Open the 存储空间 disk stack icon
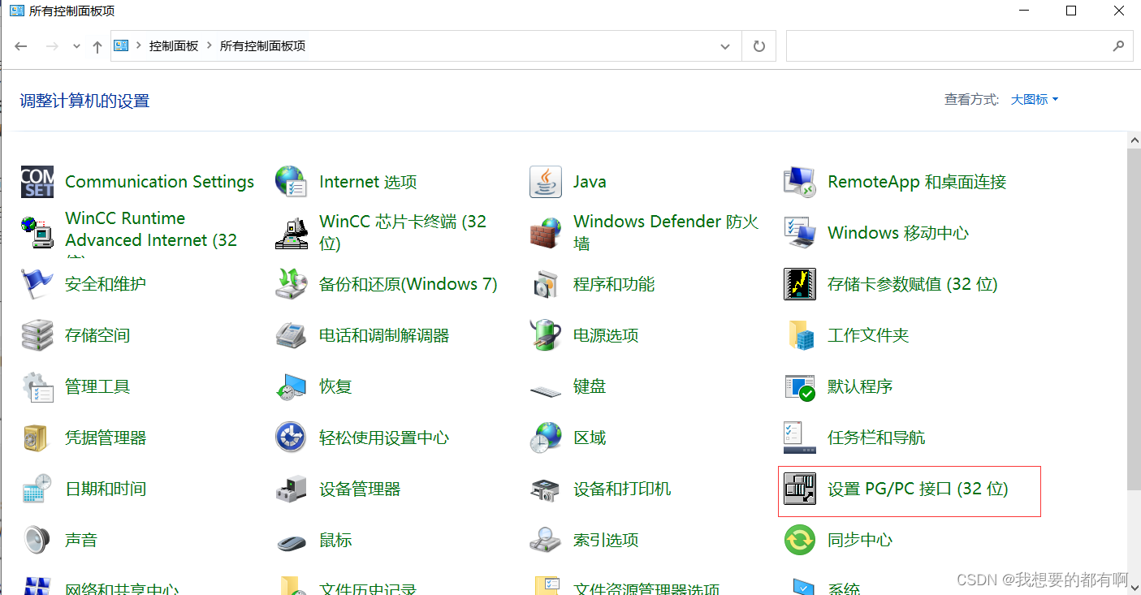1141x595 pixels. pyautogui.click(x=37, y=335)
